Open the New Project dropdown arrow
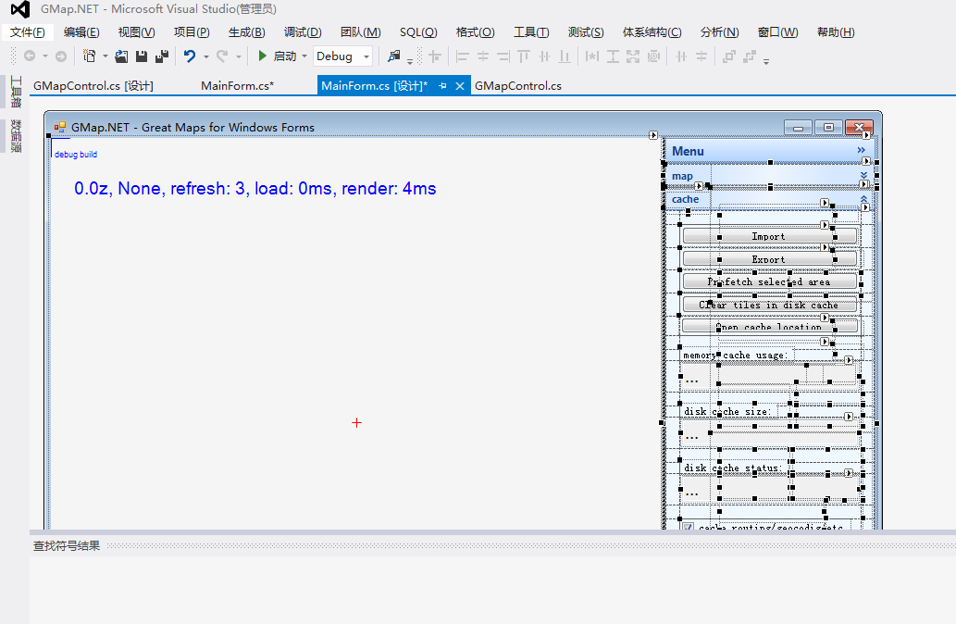956x624 pixels. pyautogui.click(x=105, y=56)
